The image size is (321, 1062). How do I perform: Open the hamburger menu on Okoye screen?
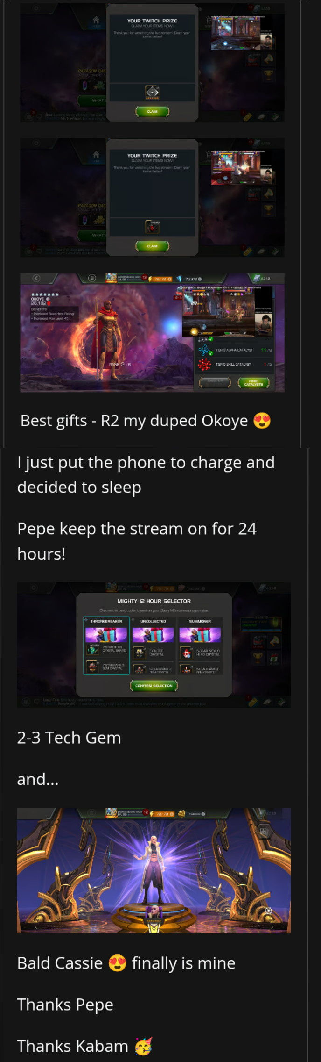92,278
